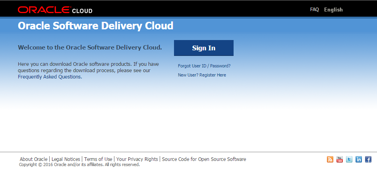The height and width of the screenshot is (174, 377).
Task: Click the Oracle Cloud logo
Action: (x=55, y=10)
